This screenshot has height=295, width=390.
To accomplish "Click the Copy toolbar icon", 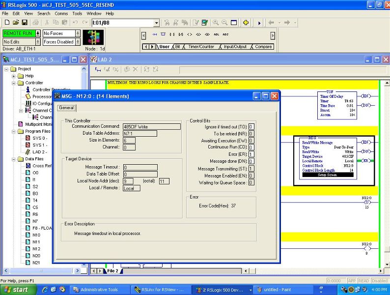I will (56, 23).
